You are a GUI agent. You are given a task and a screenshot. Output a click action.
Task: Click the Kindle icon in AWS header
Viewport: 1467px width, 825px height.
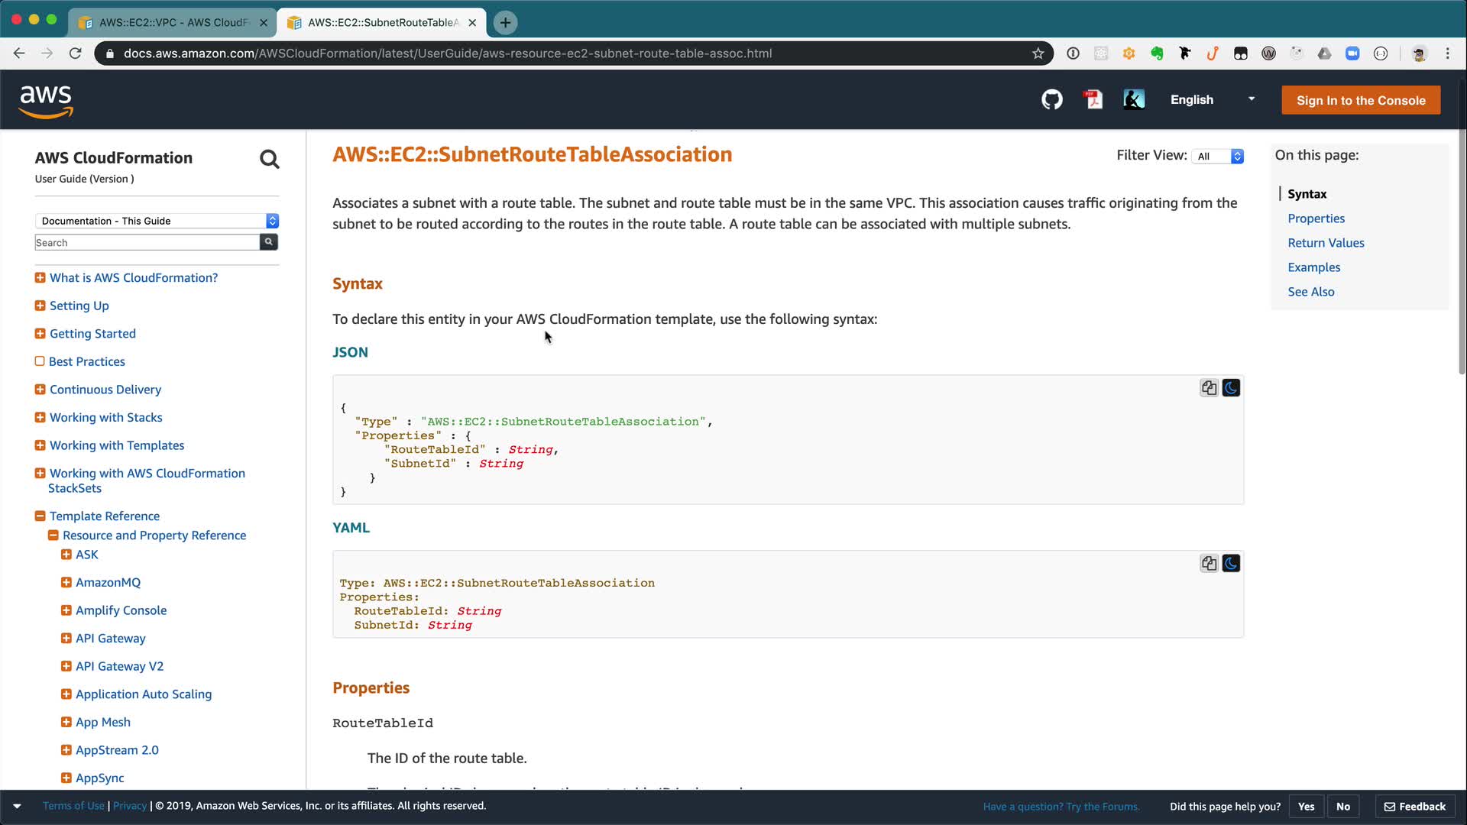click(x=1134, y=100)
